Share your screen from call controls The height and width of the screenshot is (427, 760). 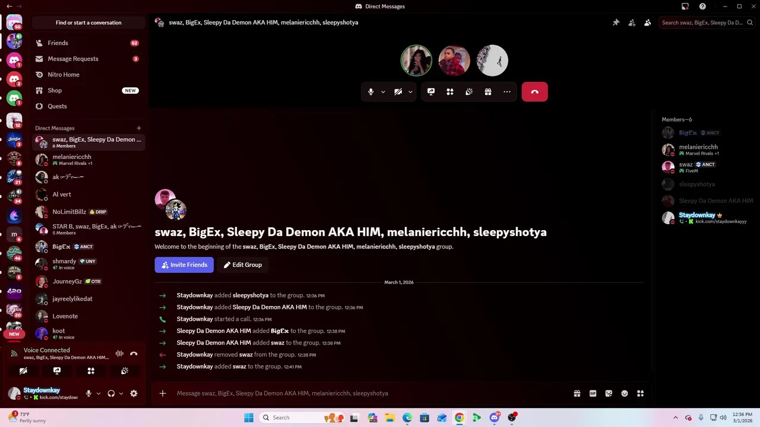point(431,92)
